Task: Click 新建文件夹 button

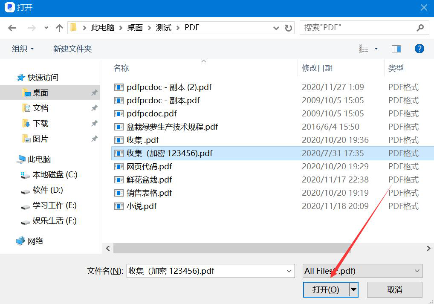Action: tap(72, 49)
